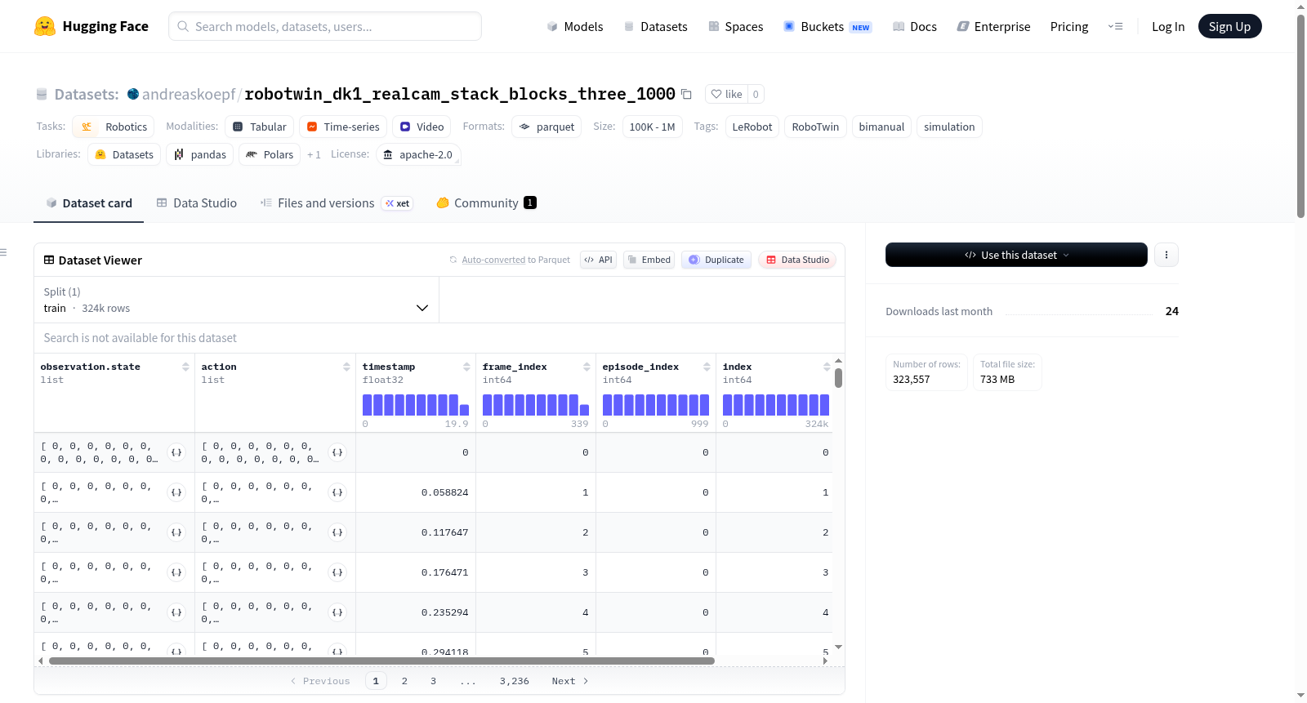Click the Hugging Face logo icon

(45, 26)
